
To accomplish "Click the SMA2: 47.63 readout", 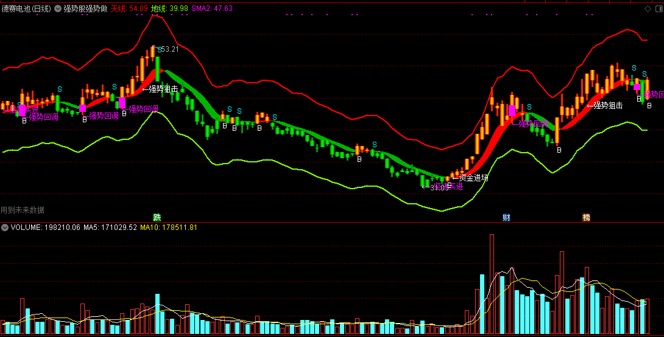I will (212, 9).
